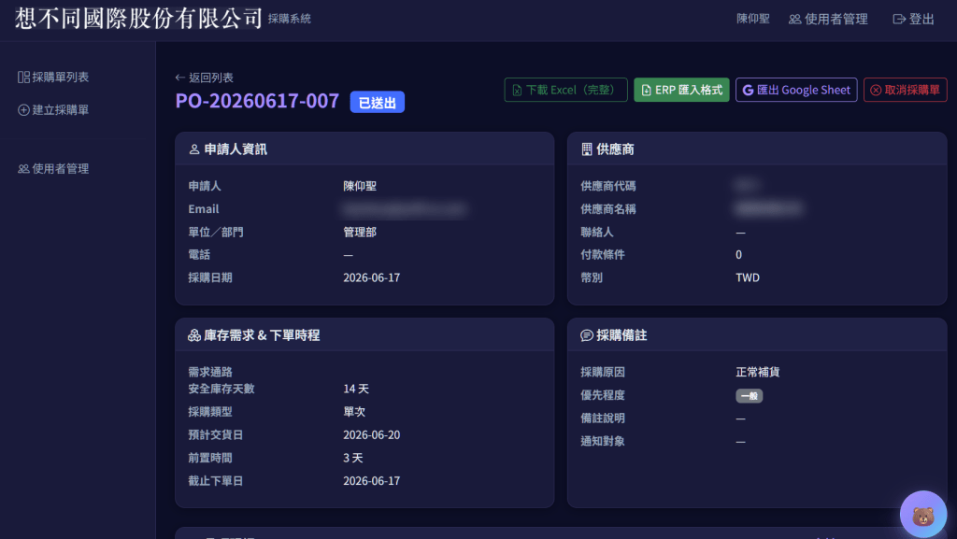Click the person icon in 申請人資訊 header

tap(194, 149)
